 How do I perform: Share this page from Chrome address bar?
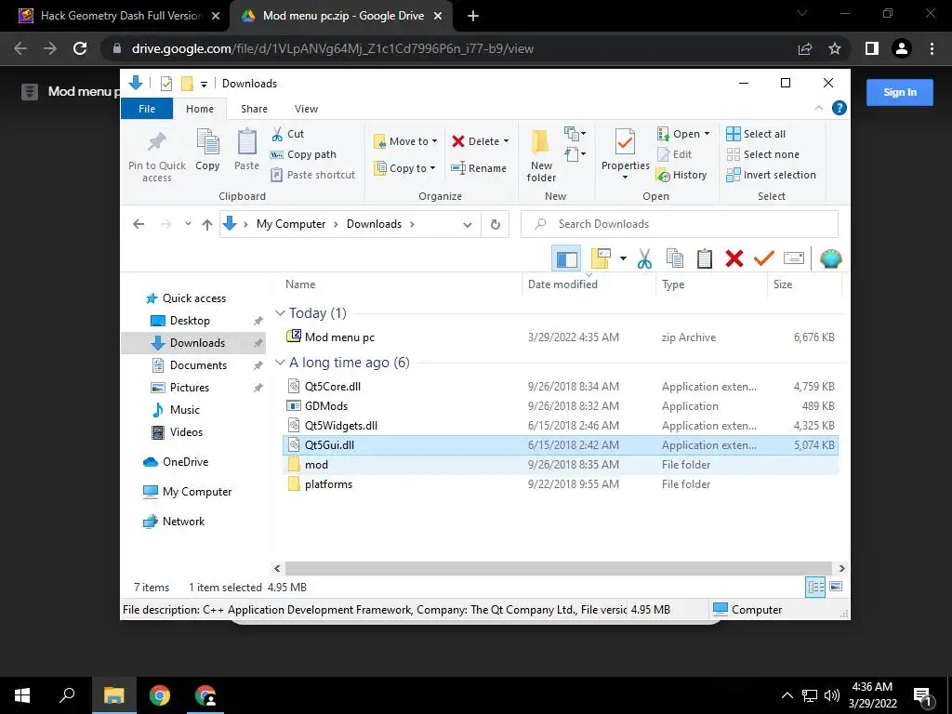(x=805, y=48)
